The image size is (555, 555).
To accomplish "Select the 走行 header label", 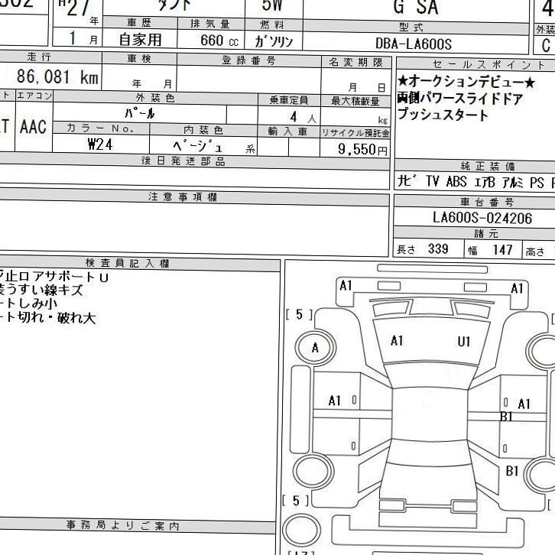I will [x=39, y=57].
